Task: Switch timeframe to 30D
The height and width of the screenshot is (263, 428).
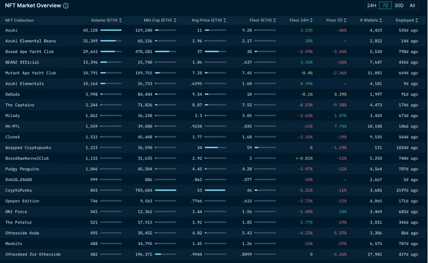Action: coord(399,6)
